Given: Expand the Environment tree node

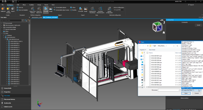Looking at the screenshot, I should pos(2,23).
